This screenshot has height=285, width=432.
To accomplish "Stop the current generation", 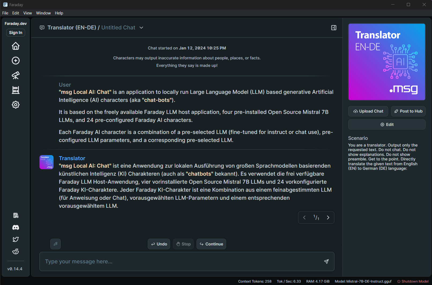I will [183, 244].
